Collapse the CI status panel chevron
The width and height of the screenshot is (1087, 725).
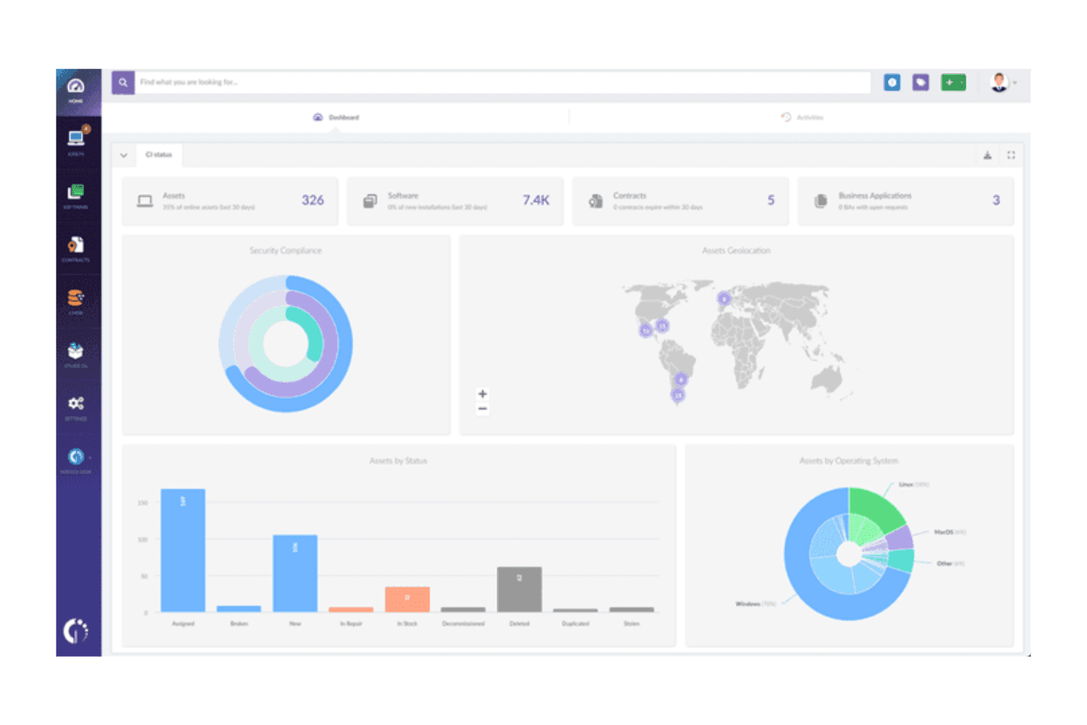(x=123, y=155)
